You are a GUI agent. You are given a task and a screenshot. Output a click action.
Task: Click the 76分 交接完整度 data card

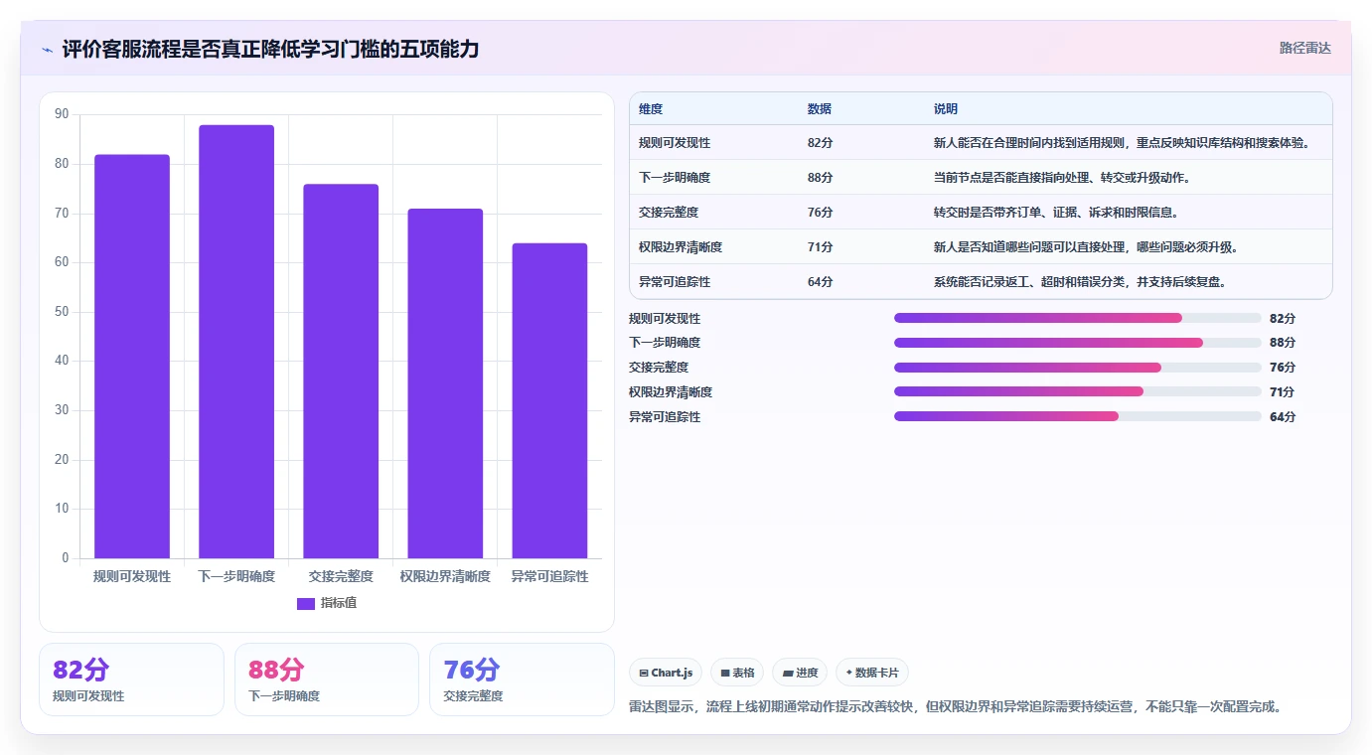[522, 679]
